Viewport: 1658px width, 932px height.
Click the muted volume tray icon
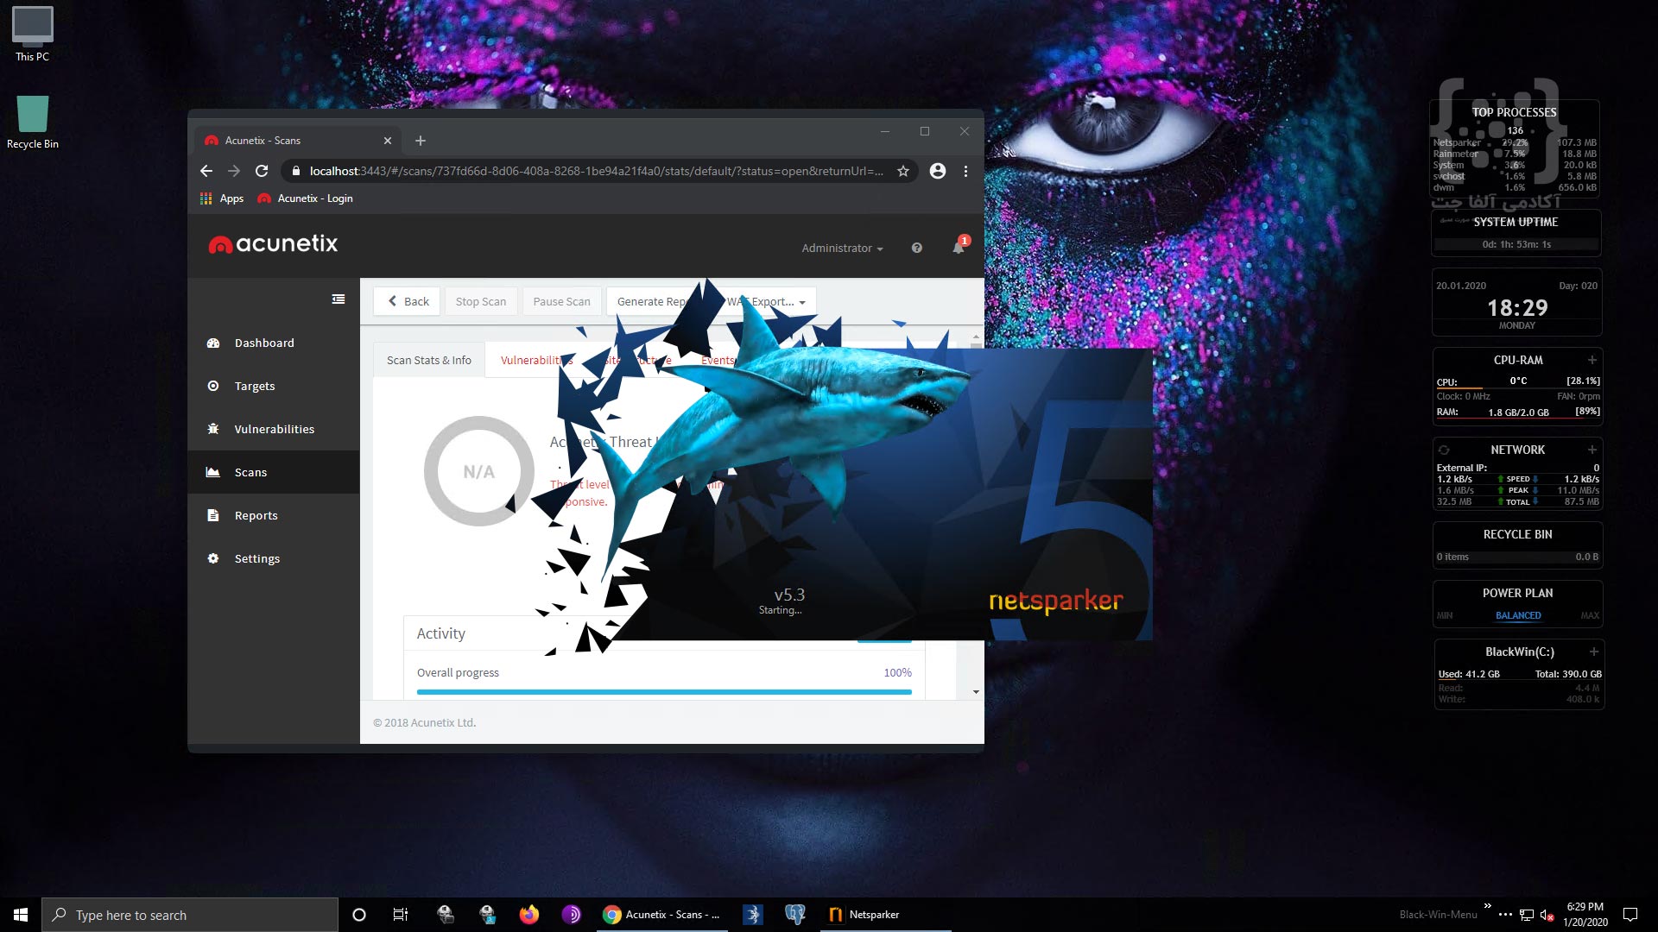click(1547, 915)
